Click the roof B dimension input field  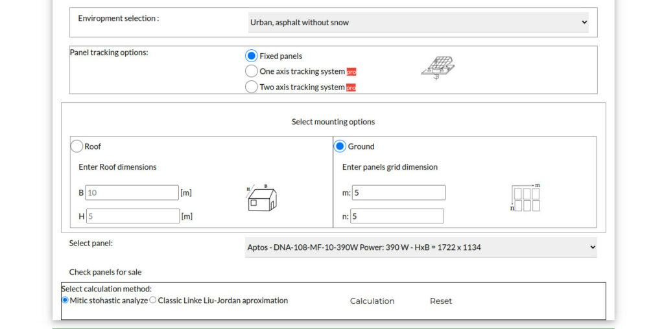coord(132,192)
